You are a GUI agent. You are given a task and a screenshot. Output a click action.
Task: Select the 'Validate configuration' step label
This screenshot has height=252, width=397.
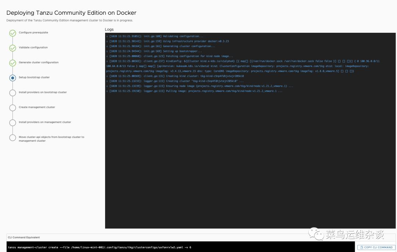point(33,47)
